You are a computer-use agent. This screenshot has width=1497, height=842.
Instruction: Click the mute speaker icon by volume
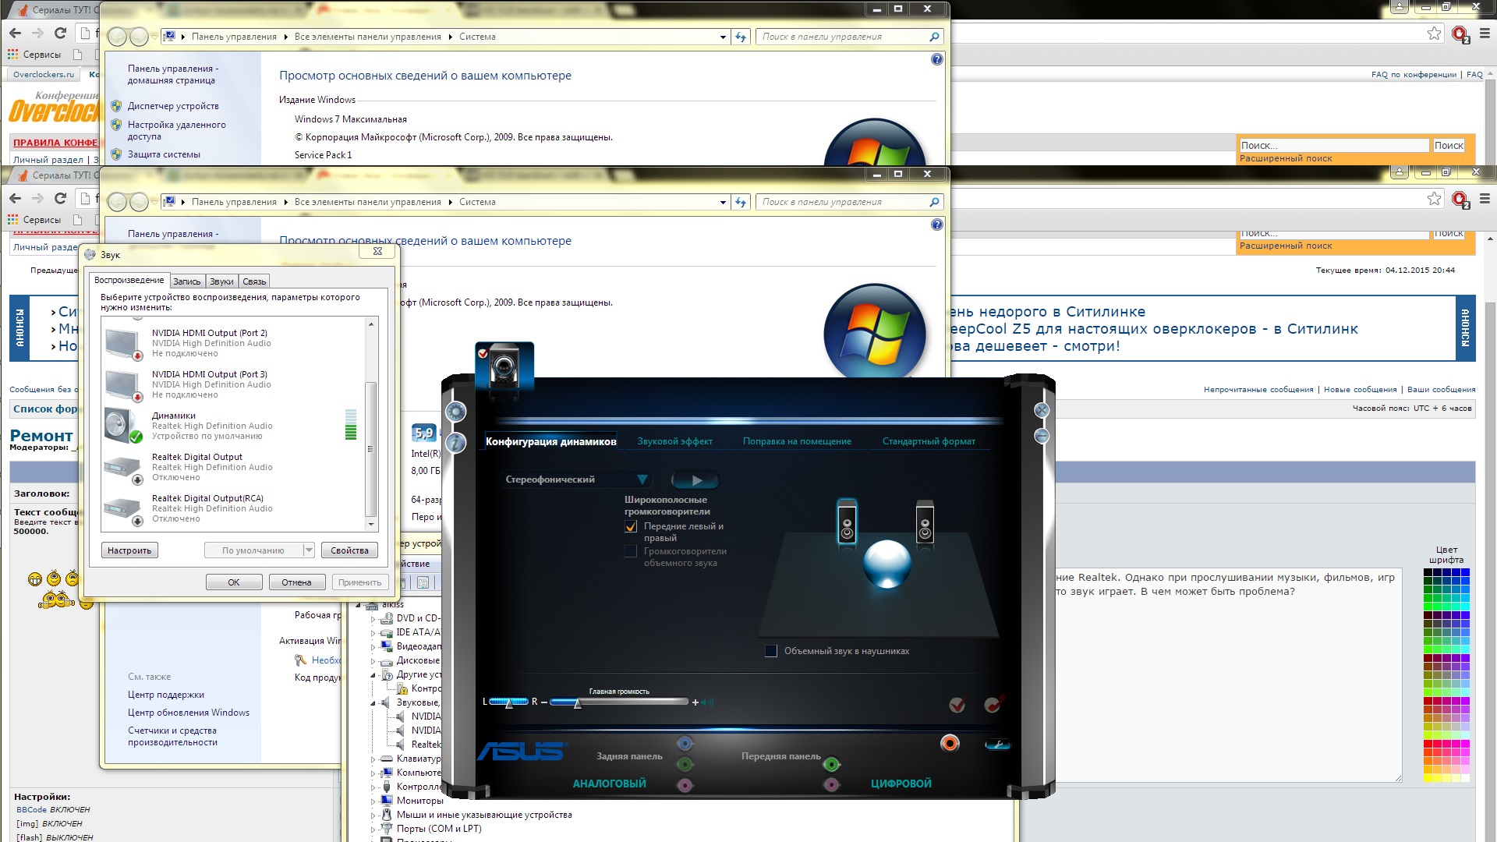pyautogui.click(x=707, y=702)
